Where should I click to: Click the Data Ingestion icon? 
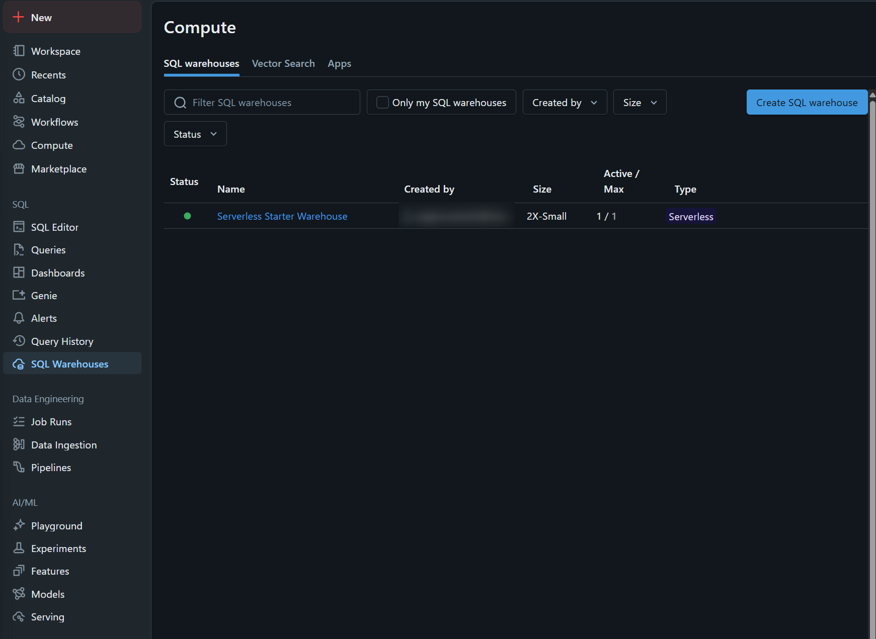coord(19,444)
